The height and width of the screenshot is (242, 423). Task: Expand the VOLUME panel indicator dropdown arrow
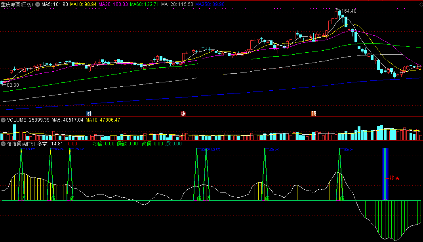coord(3,120)
